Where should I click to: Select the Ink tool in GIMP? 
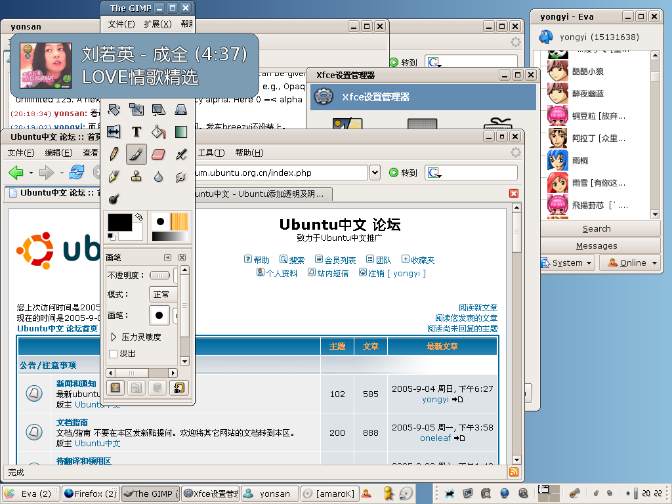114,177
